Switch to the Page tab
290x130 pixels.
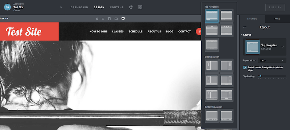point(277,19)
